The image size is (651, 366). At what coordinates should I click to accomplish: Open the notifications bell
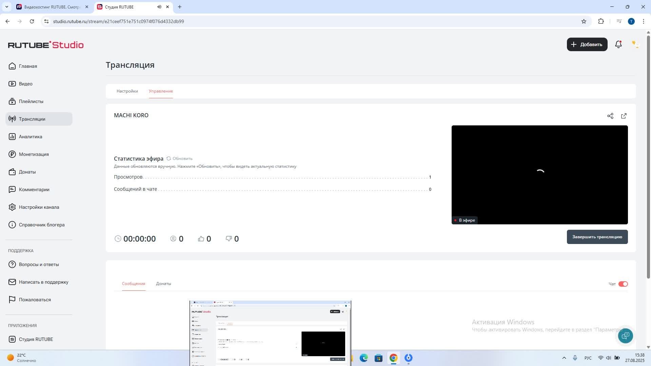[618, 44]
